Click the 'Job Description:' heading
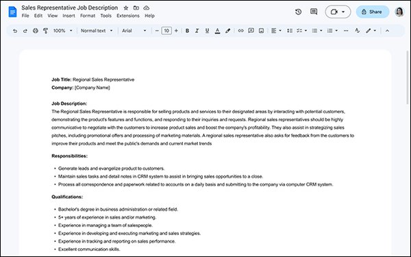This screenshot has height=257, width=411. pyautogui.click(x=69, y=103)
